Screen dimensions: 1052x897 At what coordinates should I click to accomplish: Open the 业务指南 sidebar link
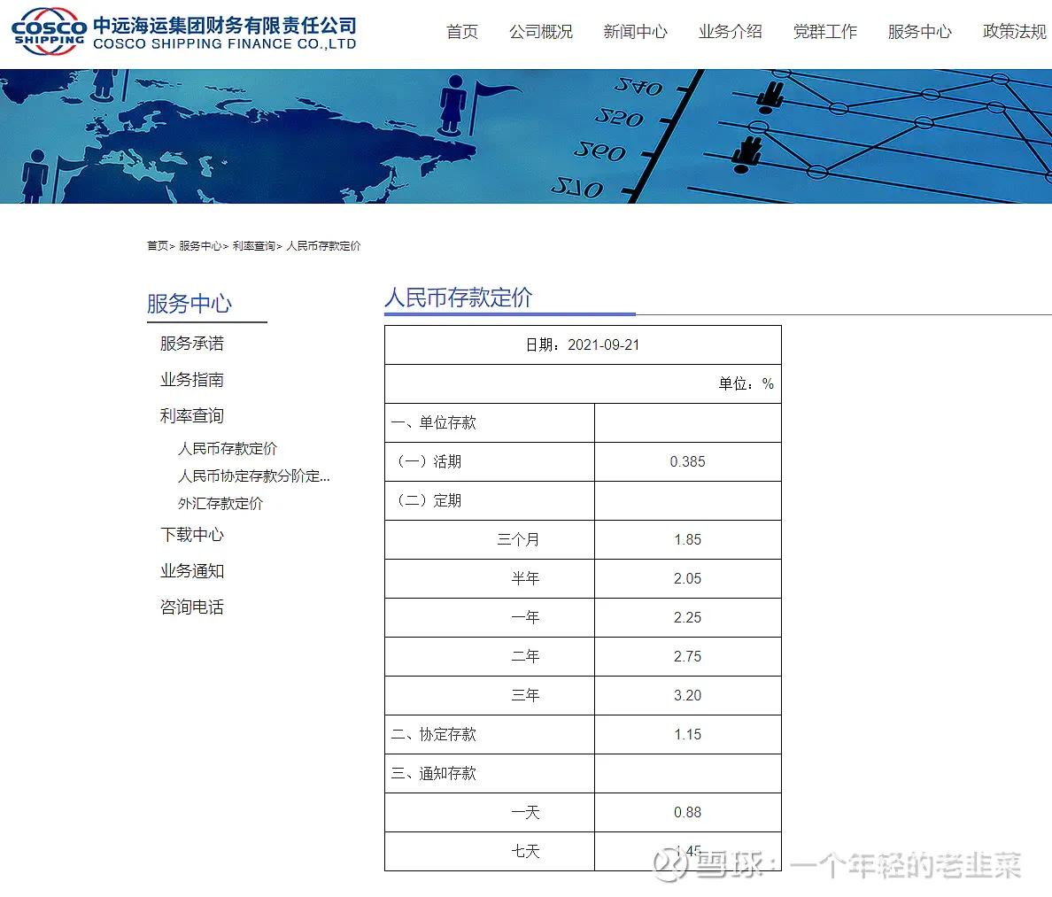click(x=191, y=379)
